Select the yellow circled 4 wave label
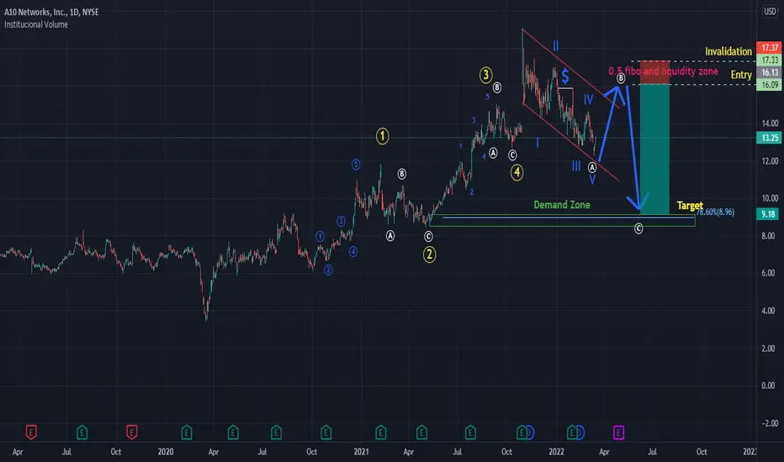784x462 pixels. click(517, 173)
